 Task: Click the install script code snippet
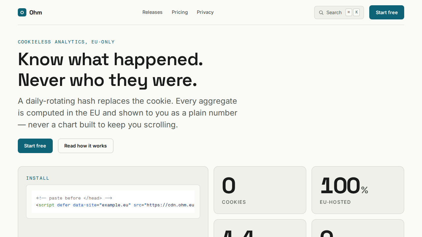pyautogui.click(x=113, y=201)
